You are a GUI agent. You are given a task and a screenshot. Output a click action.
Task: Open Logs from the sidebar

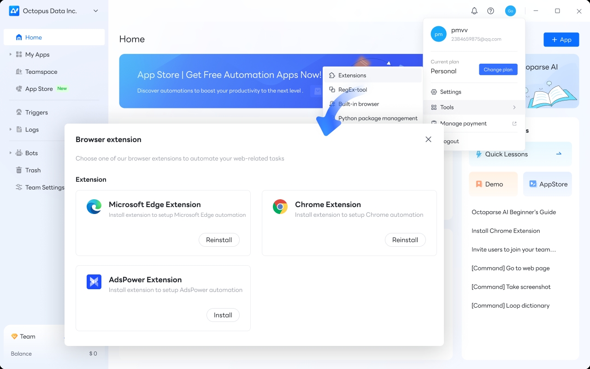pos(32,130)
